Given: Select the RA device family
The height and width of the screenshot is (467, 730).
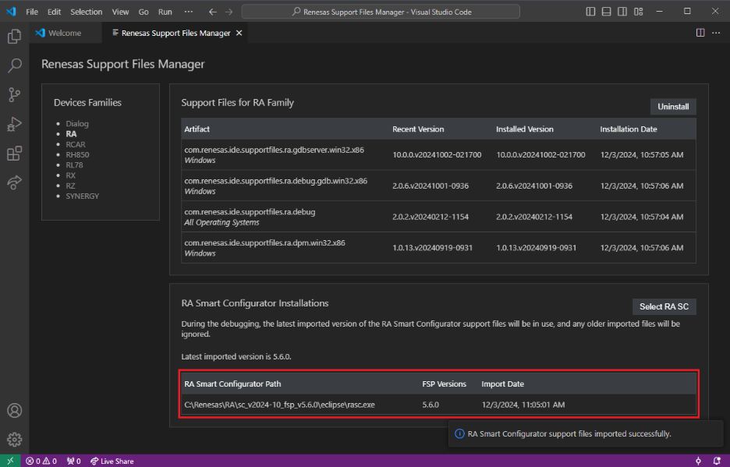Looking at the screenshot, I should pyautogui.click(x=71, y=133).
